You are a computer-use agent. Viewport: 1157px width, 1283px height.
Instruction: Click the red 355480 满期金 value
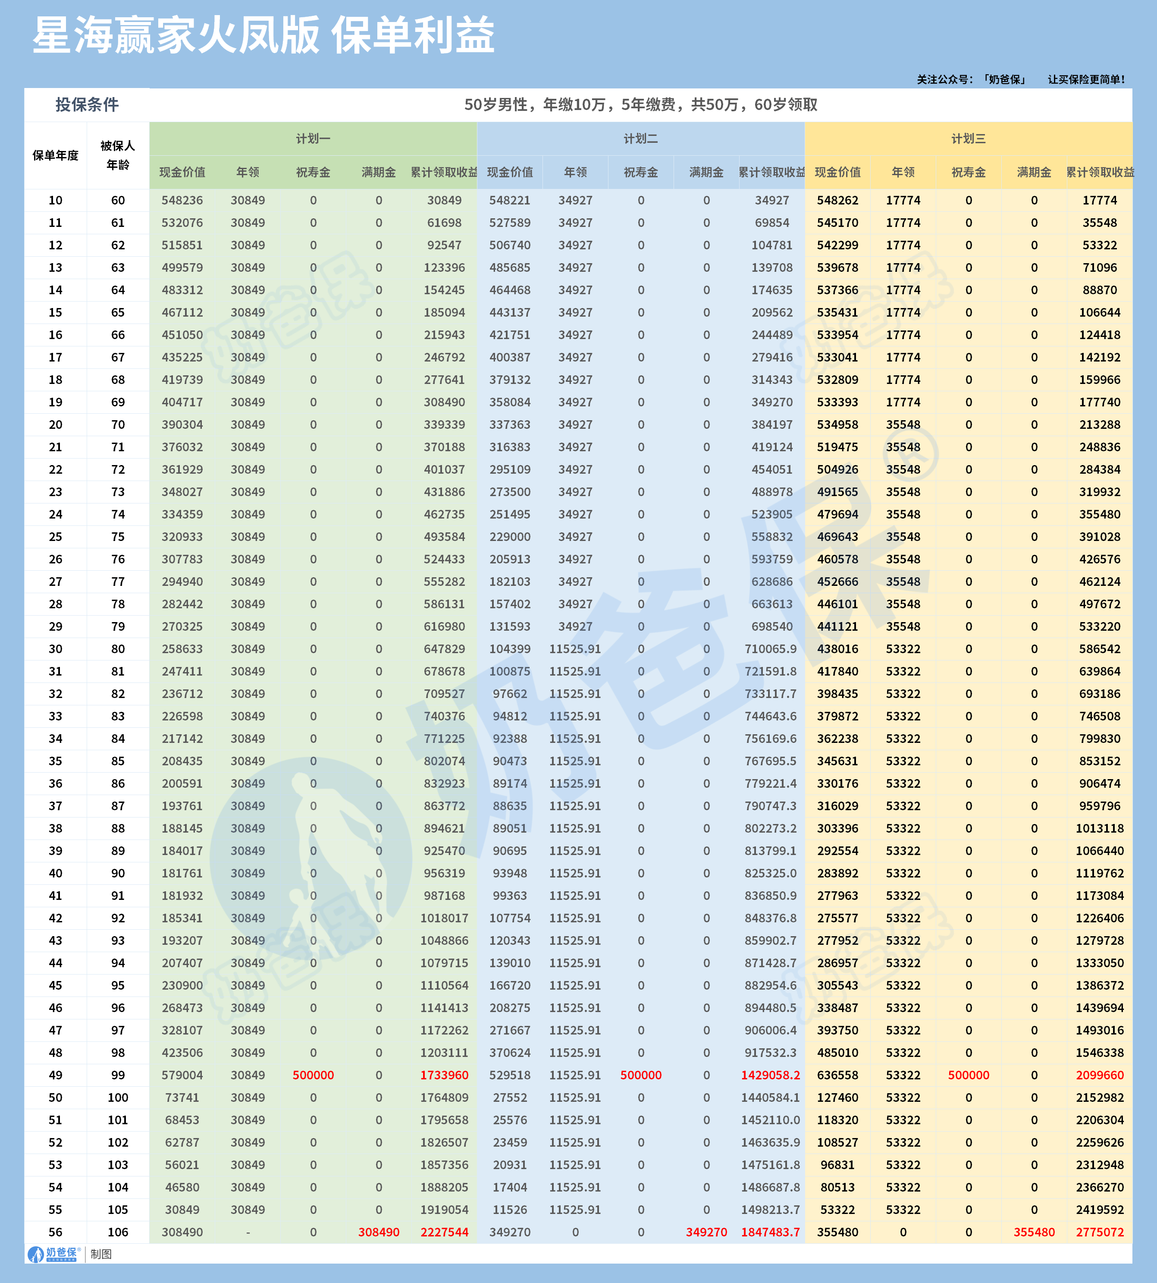(x=1034, y=1232)
